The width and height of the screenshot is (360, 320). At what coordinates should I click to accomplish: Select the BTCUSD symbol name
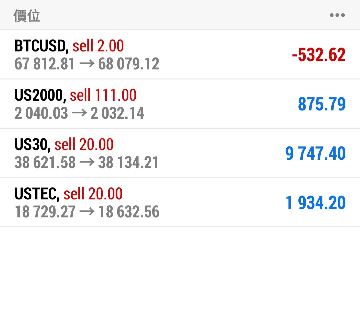[41, 46]
